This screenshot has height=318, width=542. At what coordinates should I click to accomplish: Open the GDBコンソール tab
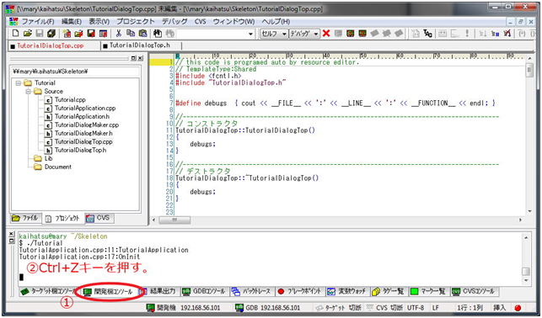coord(204,292)
